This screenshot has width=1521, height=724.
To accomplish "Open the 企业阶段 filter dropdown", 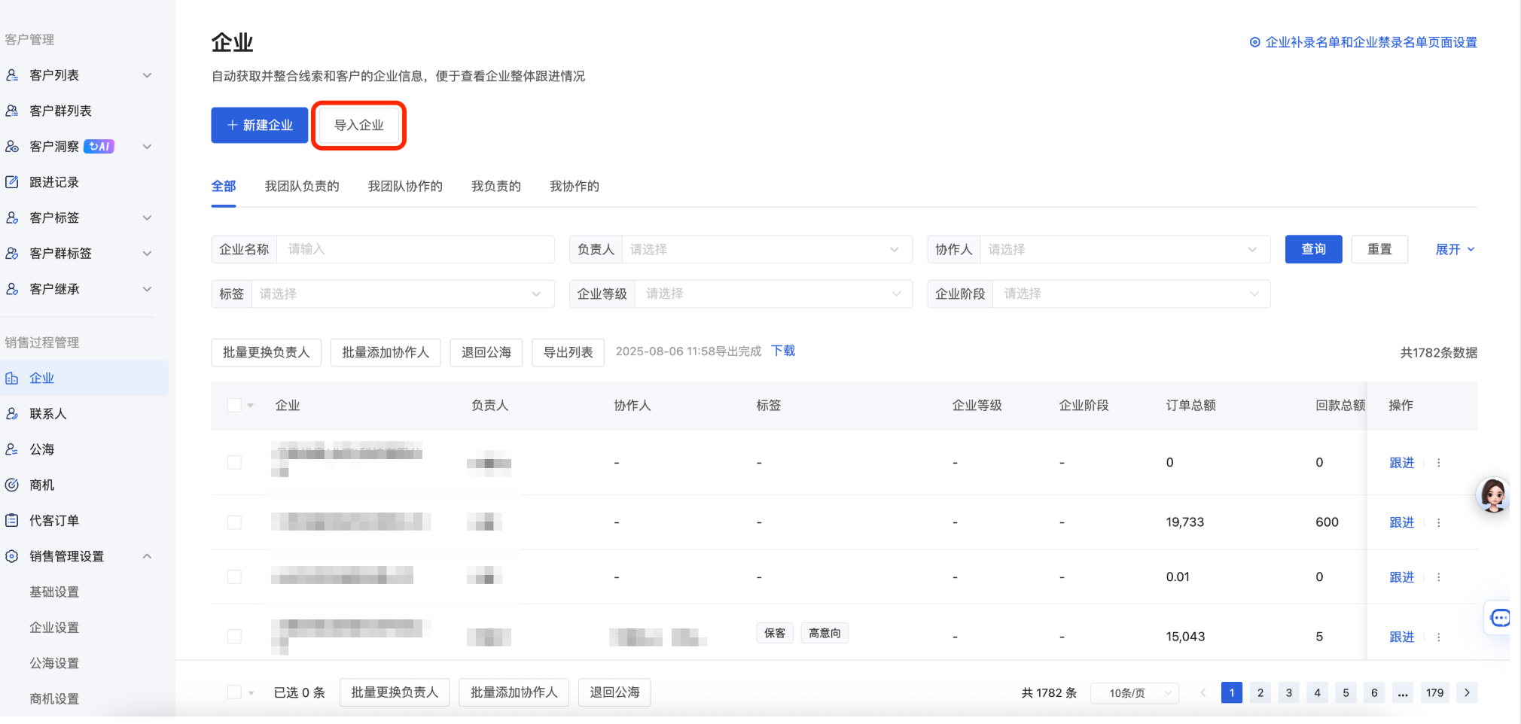I will [x=1132, y=294].
